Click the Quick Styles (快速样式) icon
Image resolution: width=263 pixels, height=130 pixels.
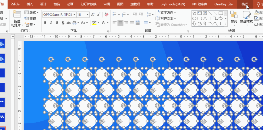[x=246, y=17]
